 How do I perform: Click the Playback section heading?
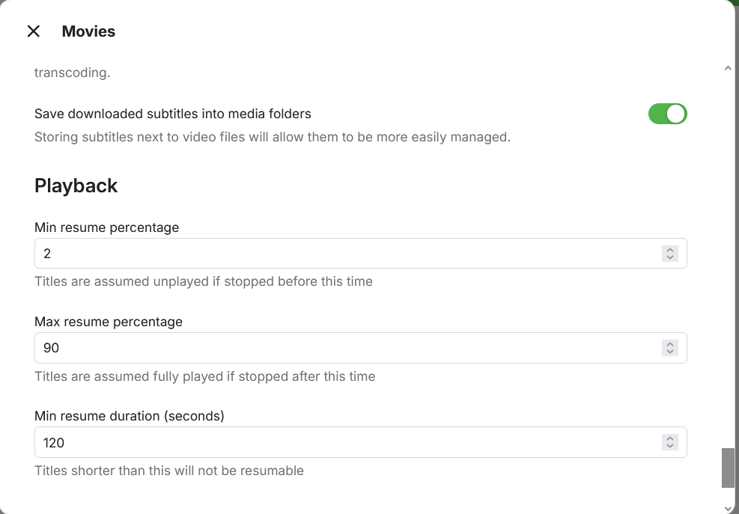76,186
